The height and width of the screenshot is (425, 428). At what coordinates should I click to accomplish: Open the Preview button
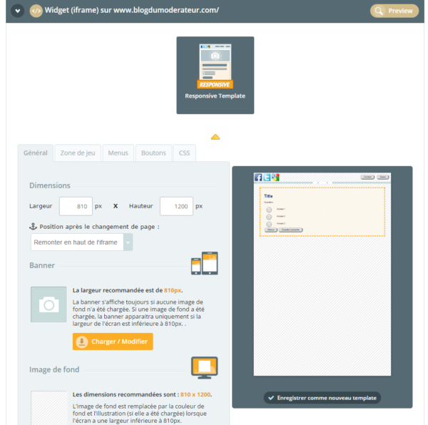click(x=394, y=11)
